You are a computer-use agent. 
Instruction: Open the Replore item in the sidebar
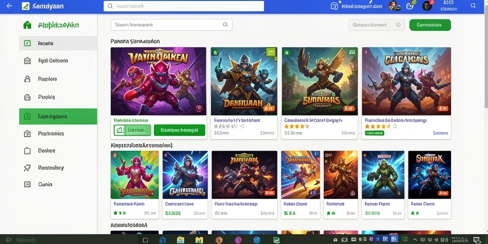[58, 79]
